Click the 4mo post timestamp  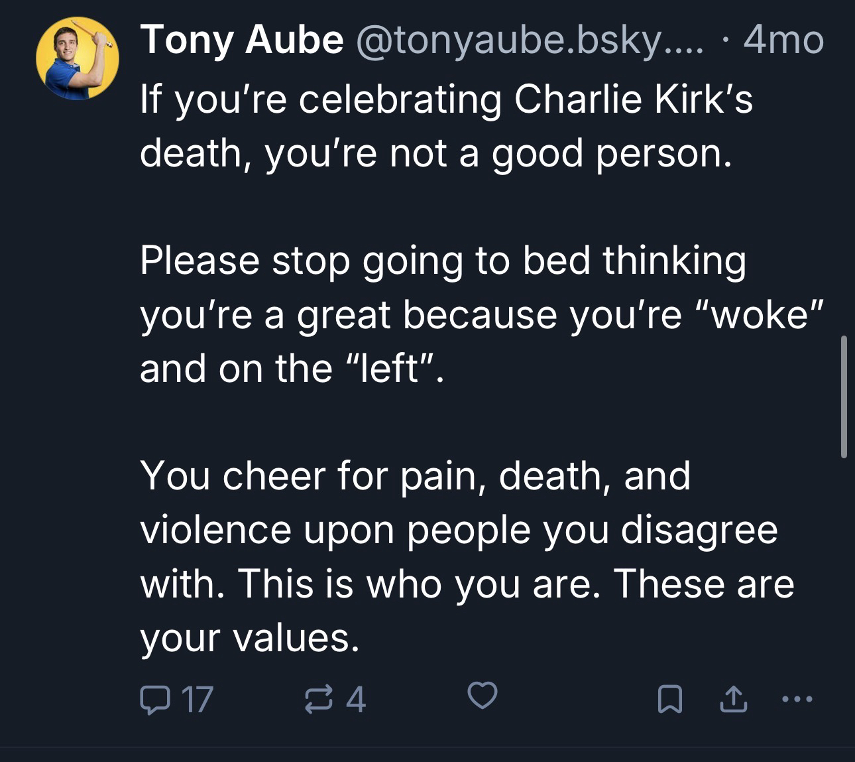783,40
